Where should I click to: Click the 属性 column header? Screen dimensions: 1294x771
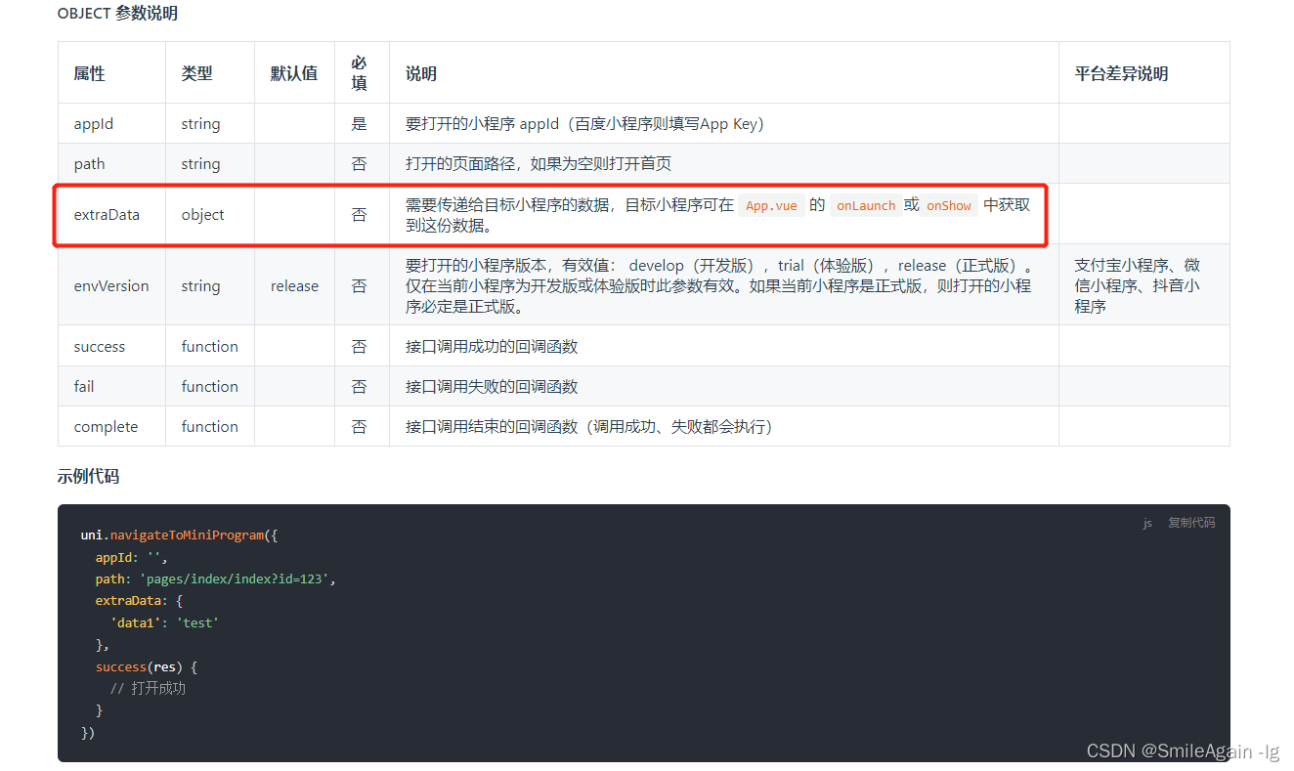[x=111, y=73]
